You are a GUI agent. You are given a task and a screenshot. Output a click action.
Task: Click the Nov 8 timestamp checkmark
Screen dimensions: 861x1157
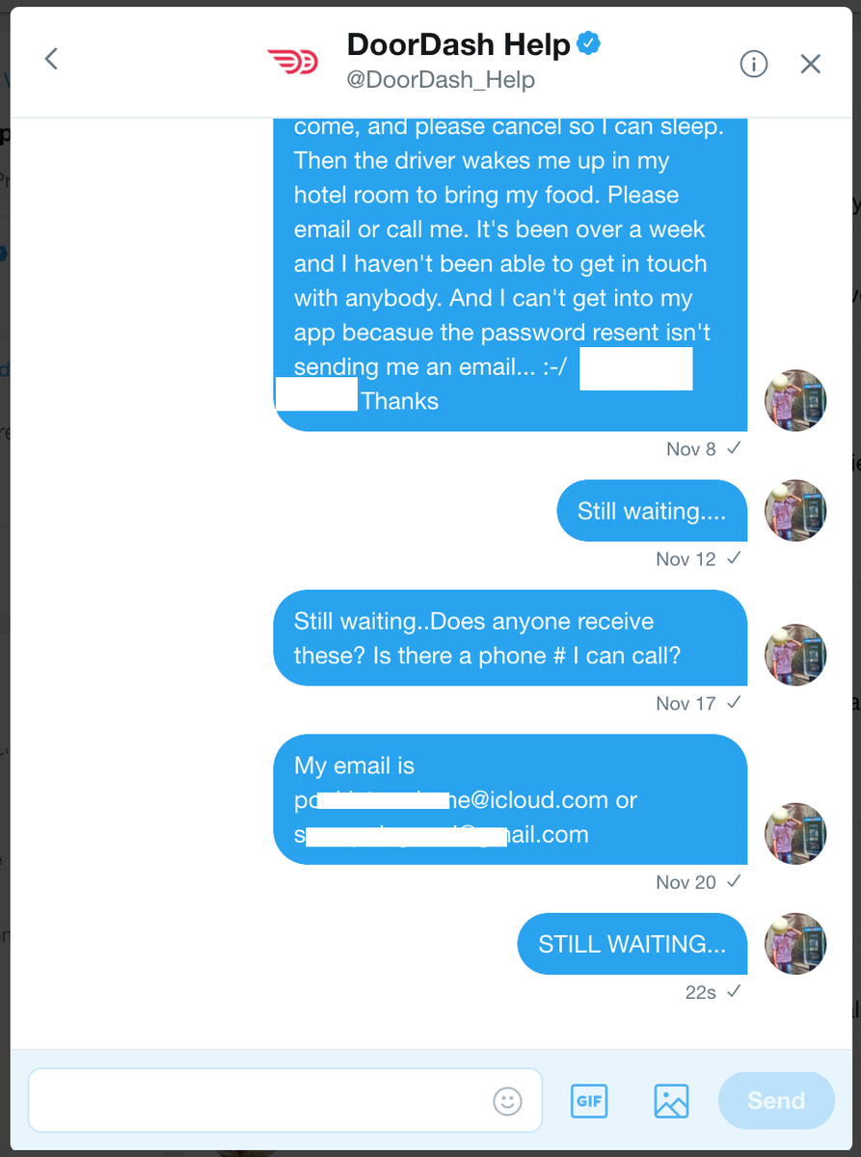[734, 448]
